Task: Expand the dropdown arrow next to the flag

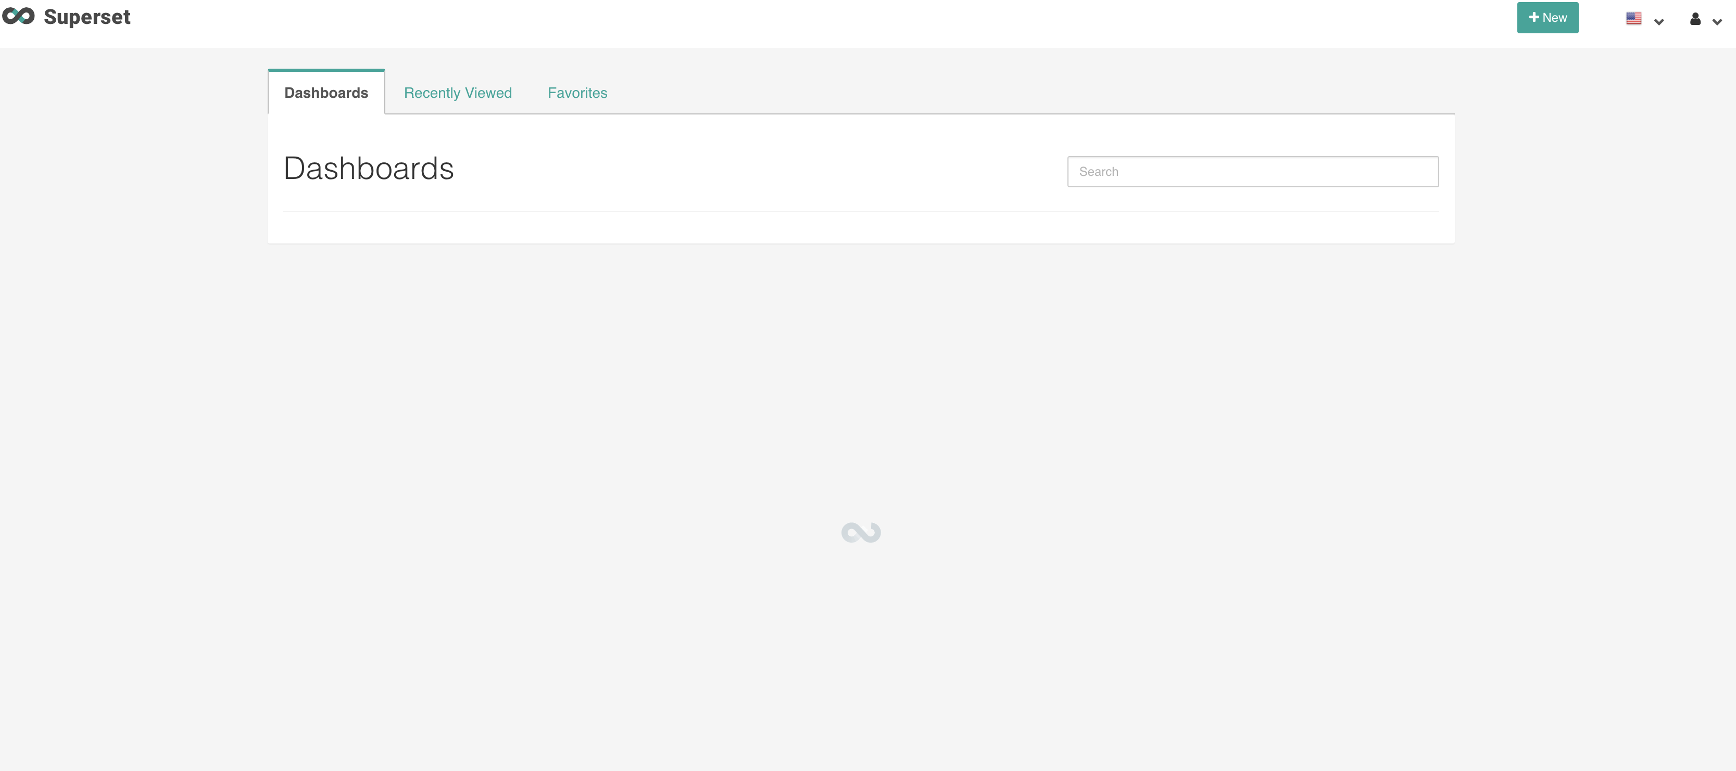Action: 1658,21
